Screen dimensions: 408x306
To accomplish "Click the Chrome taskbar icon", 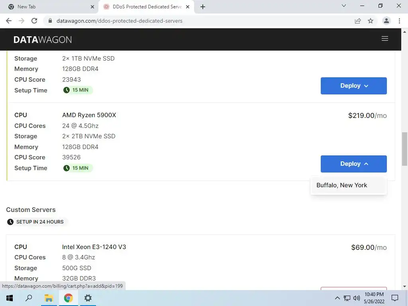I will [68, 298].
